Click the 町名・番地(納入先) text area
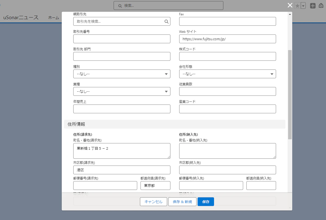Image resolution: width=326 pixels, height=220 pixels. [227, 151]
